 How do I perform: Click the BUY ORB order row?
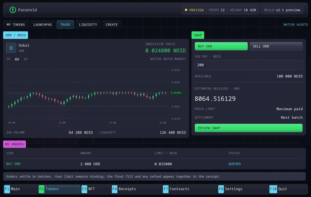pyautogui.click(x=154, y=164)
